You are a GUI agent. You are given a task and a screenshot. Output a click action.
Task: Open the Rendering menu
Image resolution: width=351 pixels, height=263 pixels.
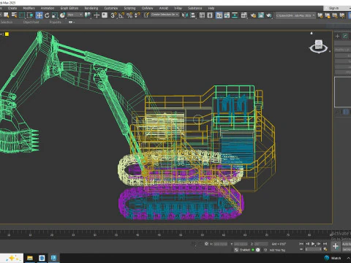click(x=91, y=8)
